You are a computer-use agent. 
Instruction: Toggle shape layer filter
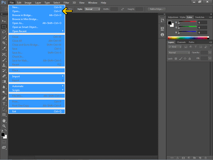[x=201, y=47]
